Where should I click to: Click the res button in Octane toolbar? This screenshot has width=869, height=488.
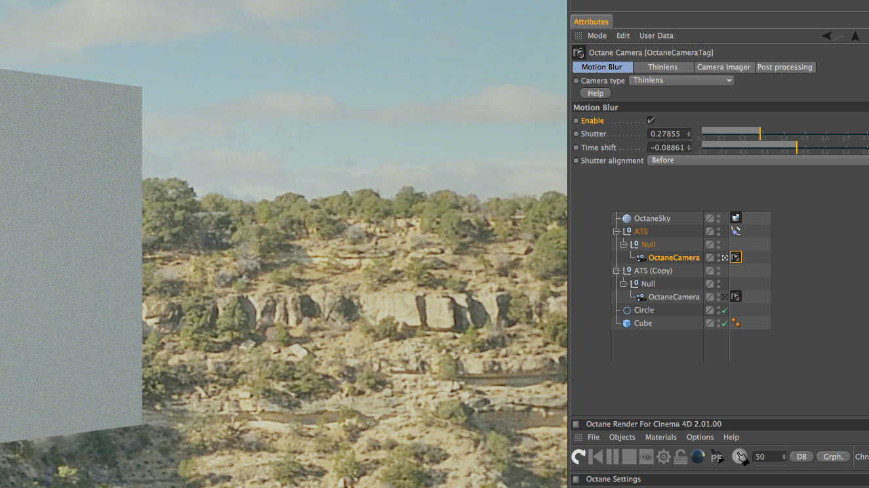point(647,457)
